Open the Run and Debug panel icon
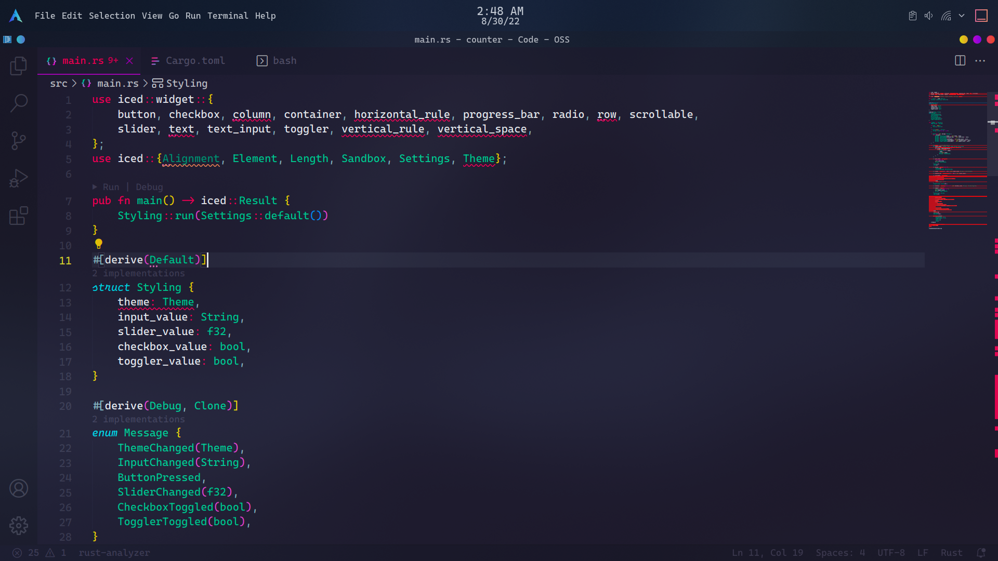Image resolution: width=998 pixels, height=561 pixels. click(x=19, y=178)
